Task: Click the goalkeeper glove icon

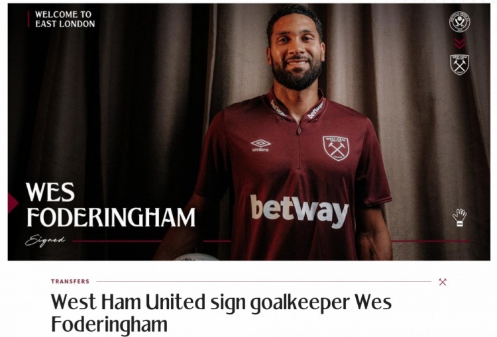Action: pyautogui.click(x=459, y=217)
